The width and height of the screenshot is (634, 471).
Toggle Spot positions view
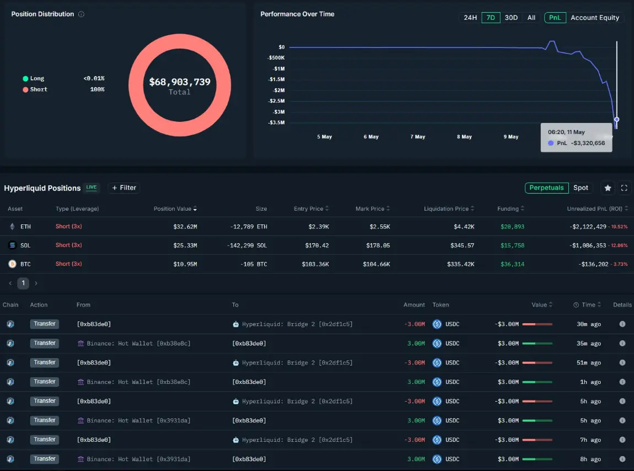[580, 188]
